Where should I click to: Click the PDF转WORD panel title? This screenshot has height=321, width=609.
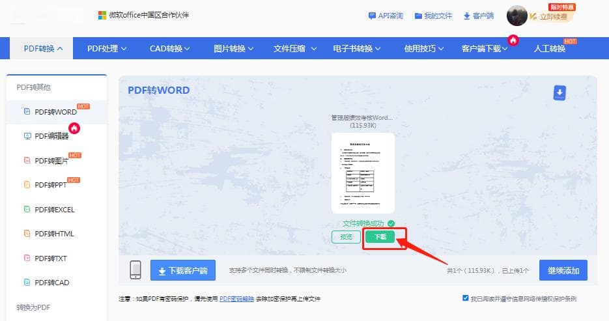tap(158, 90)
